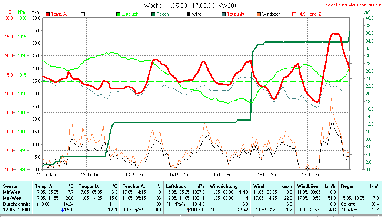Click the red up arrow beside 1017.0
Screen dimensions: 383x217
(188, 210)
